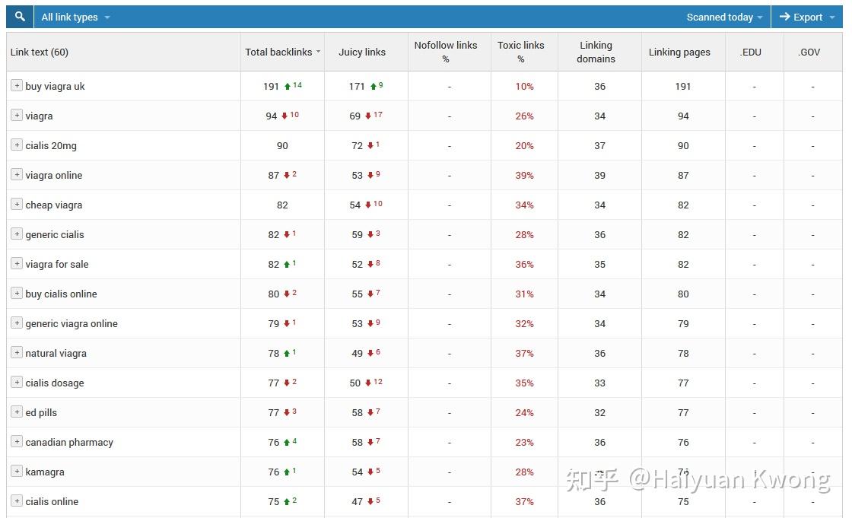Click 35% toxic links for cialis dosage
The image size is (852, 518).
(x=524, y=383)
